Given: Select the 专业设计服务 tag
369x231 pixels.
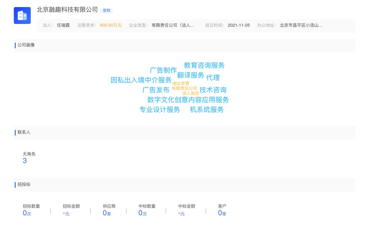Looking at the screenshot, I should coord(160,110).
